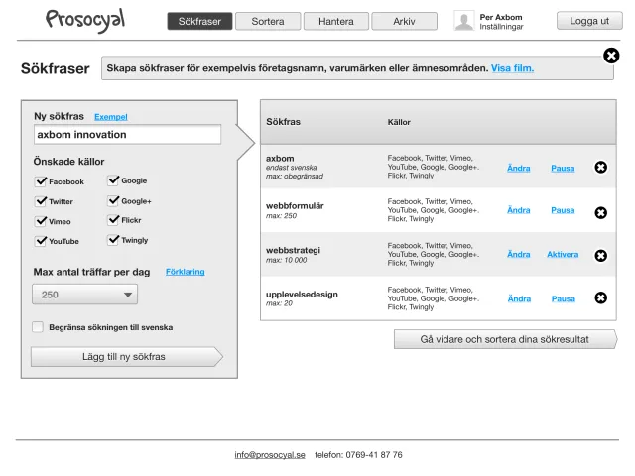Open the Visa film link
The width and height of the screenshot is (635, 476).
pos(512,68)
